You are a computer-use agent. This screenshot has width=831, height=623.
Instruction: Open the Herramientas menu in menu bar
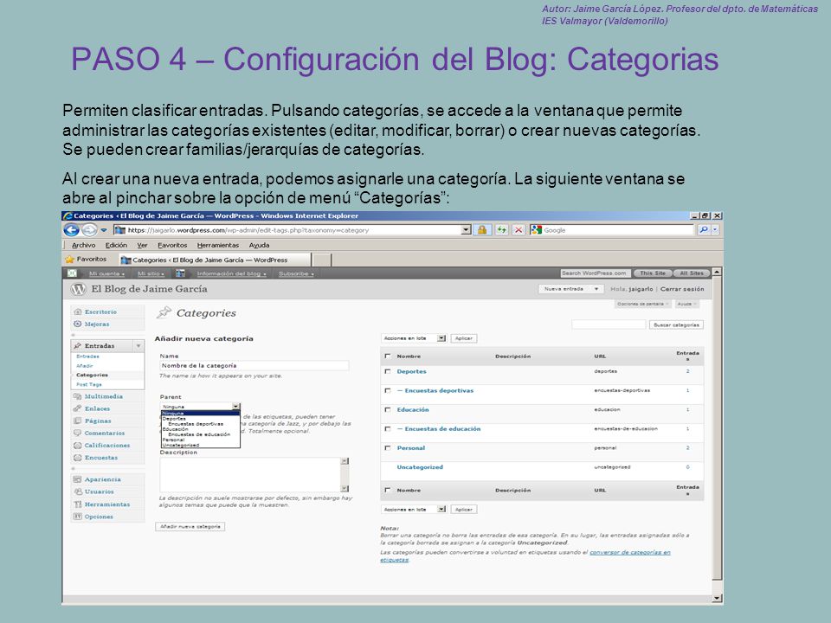coord(218,245)
